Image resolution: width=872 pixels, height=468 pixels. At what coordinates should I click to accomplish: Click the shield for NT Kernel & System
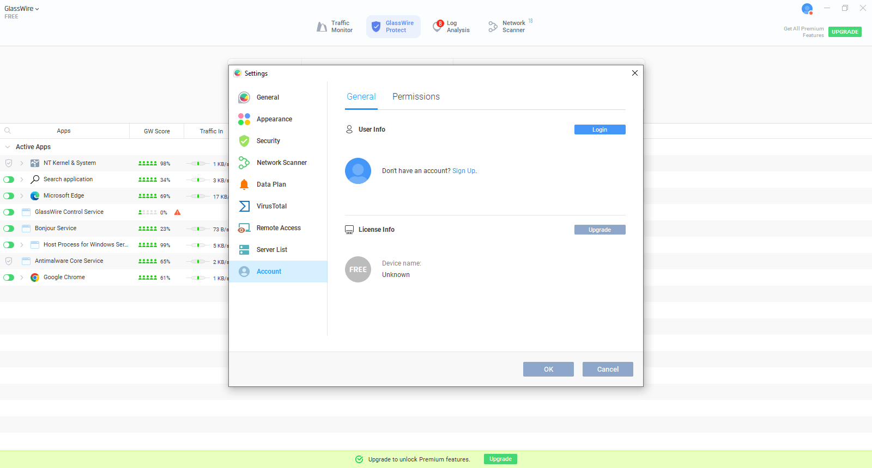(x=9, y=163)
